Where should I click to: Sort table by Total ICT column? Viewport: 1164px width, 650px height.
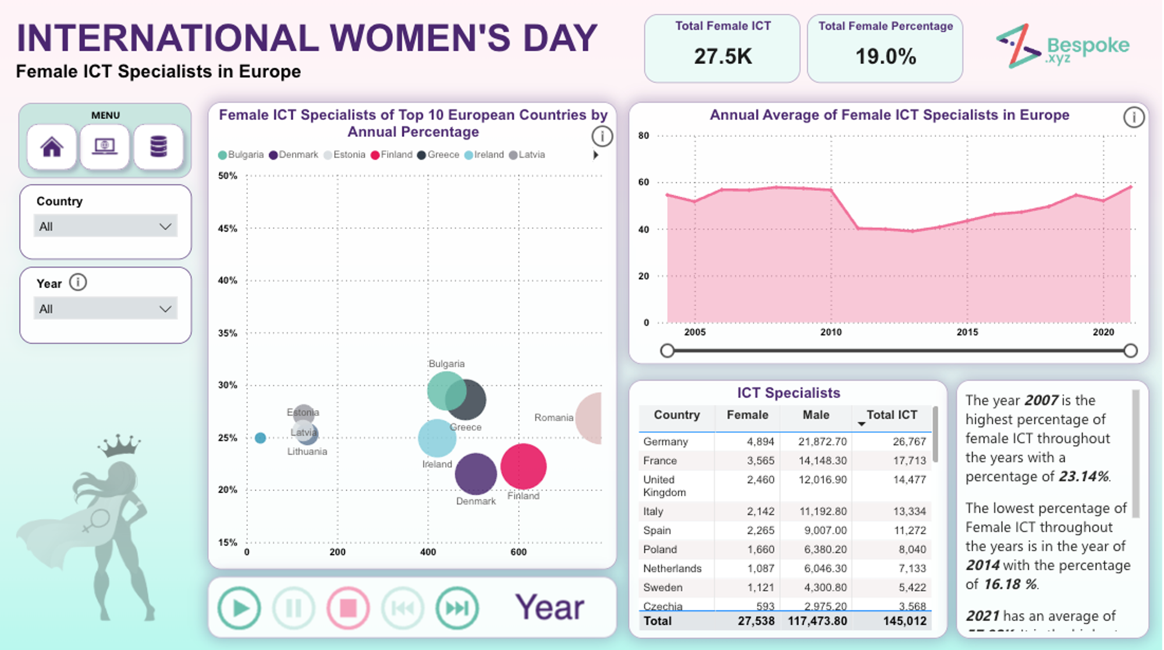(x=891, y=415)
